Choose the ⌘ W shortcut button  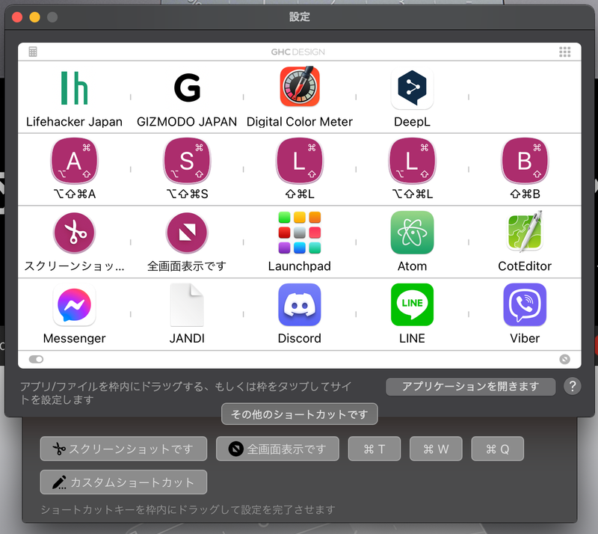point(436,449)
